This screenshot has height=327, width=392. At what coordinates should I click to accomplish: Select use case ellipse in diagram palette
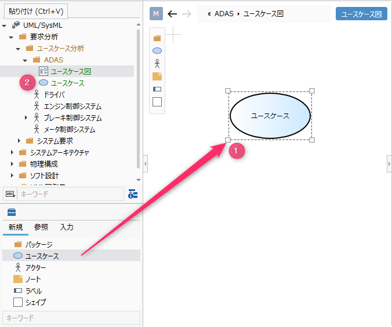(x=157, y=51)
